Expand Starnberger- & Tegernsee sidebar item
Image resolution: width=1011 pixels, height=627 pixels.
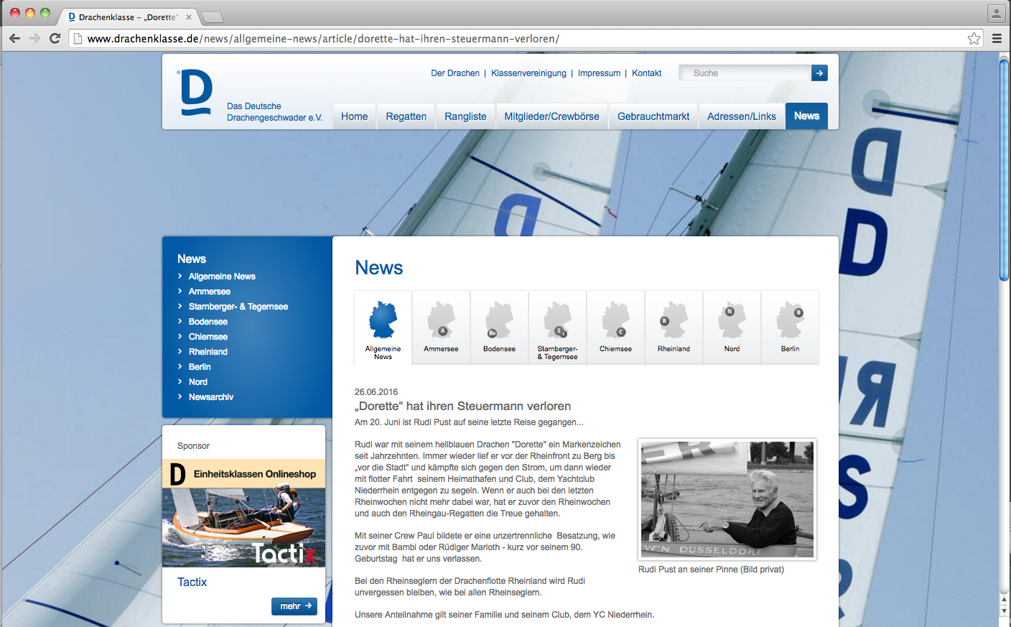click(238, 307)
